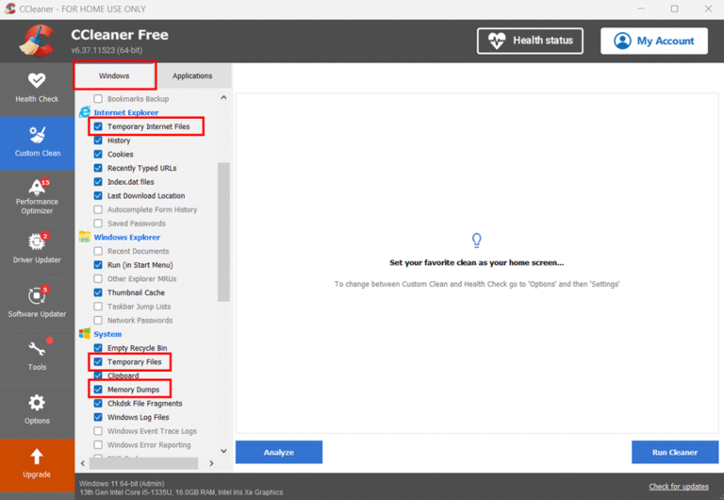Click the heartbeat icon in Health status

pyautogui.click(x=497, y=41)
